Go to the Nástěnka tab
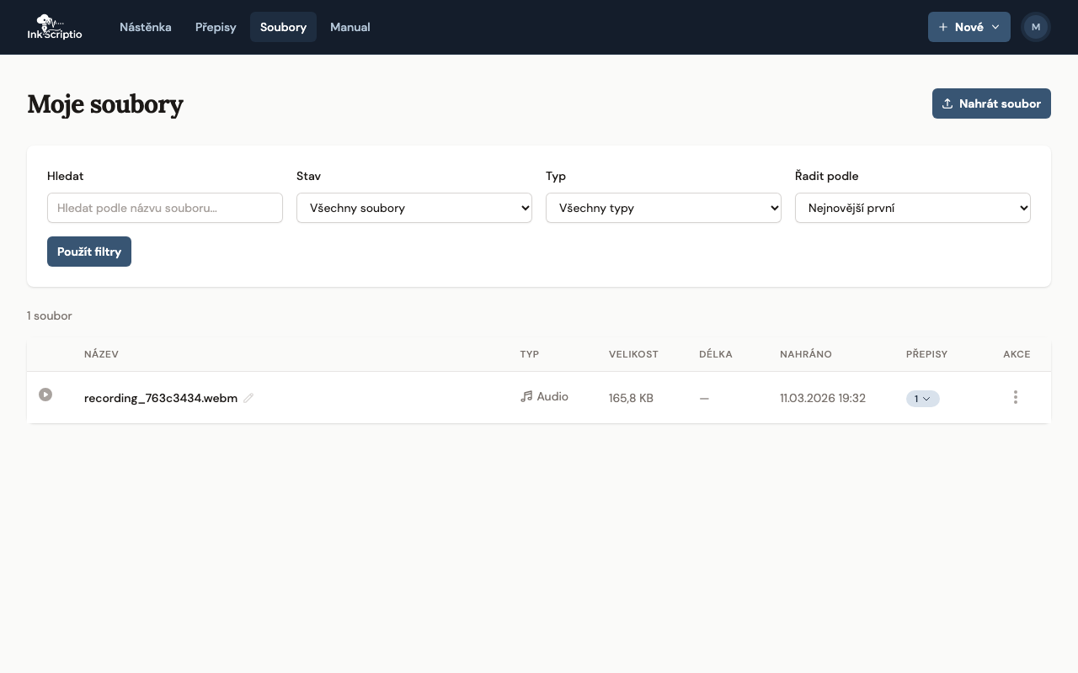1078x673 pixels. pyautogui.click(x=146, y=27)
